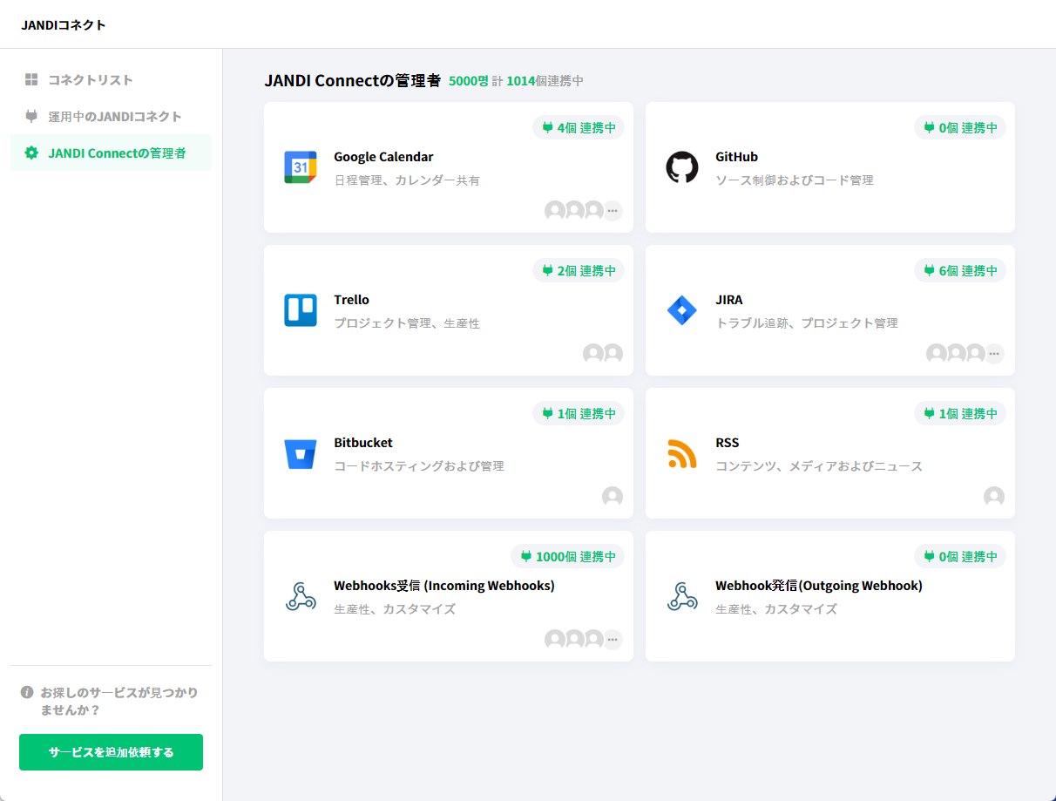Click the plug icon beside 運用中のJANDIコネクト
The image size is (1056, 801).
[31, 116]
